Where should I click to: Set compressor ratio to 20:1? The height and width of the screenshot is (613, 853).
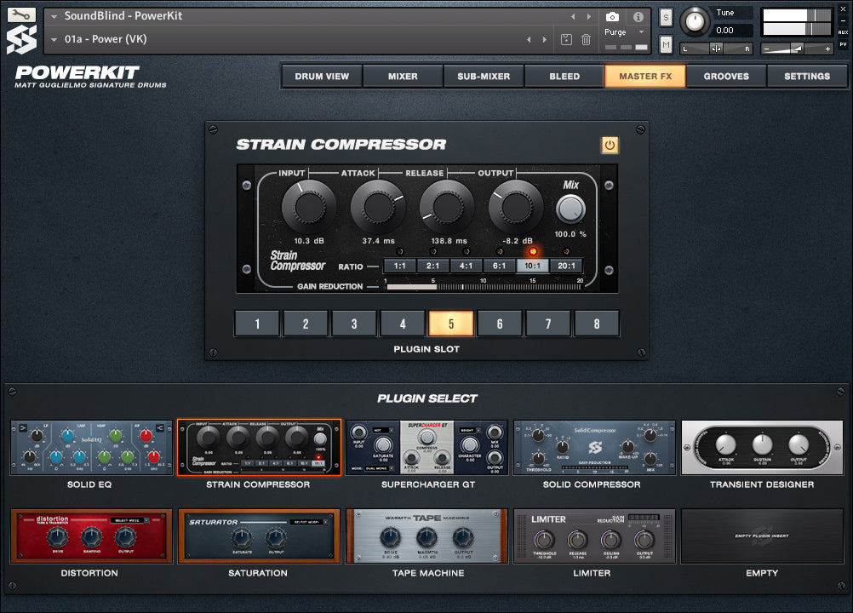click(566, 266)
